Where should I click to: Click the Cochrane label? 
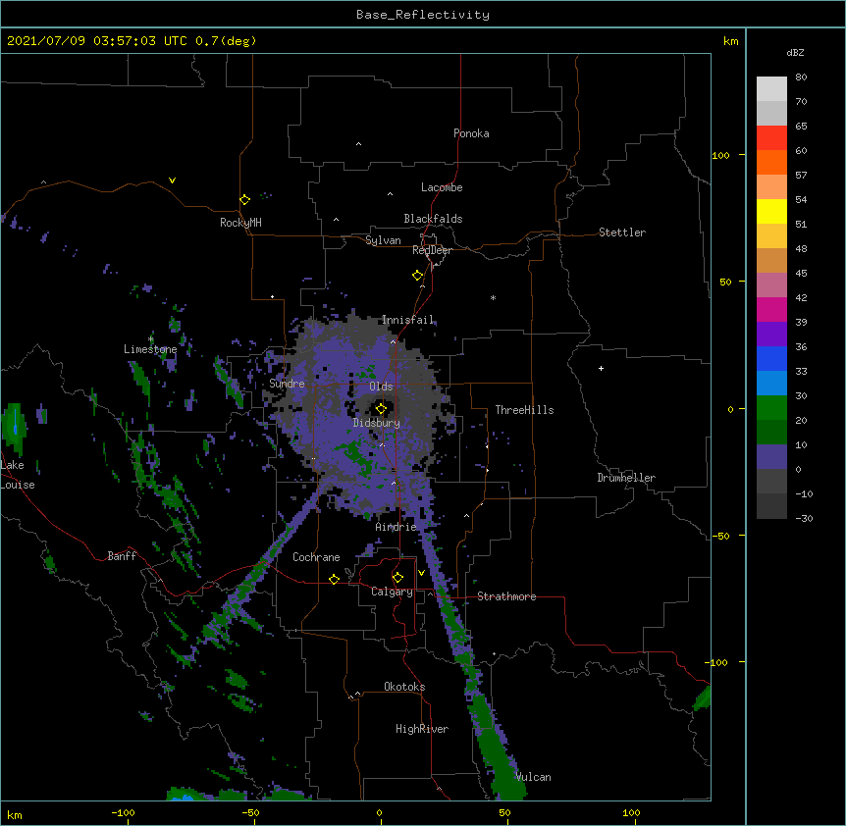point(316,557)
